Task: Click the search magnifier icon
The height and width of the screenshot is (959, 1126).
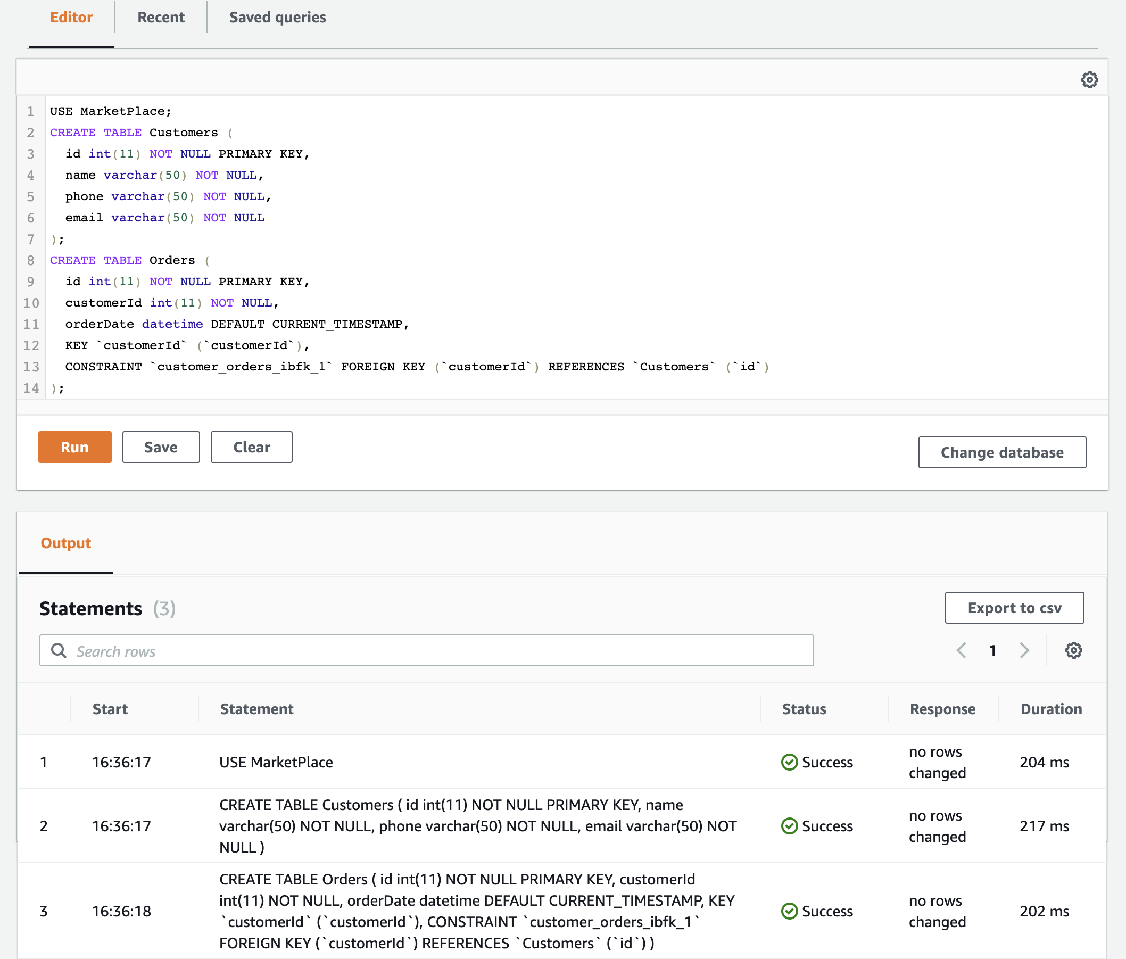Action: point(59,650)
